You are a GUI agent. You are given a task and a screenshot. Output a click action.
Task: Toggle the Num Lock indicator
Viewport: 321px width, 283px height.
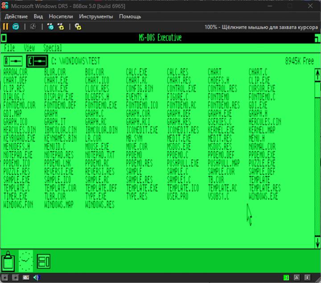[x=286, y=278]
